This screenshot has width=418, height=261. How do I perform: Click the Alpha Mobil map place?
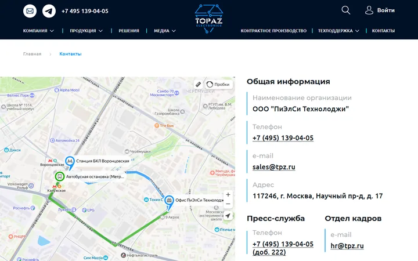coord(67,90)
